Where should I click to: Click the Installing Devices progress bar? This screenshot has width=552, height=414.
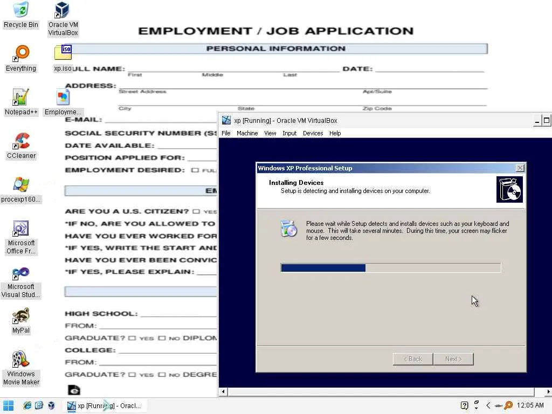click(391, 268)
